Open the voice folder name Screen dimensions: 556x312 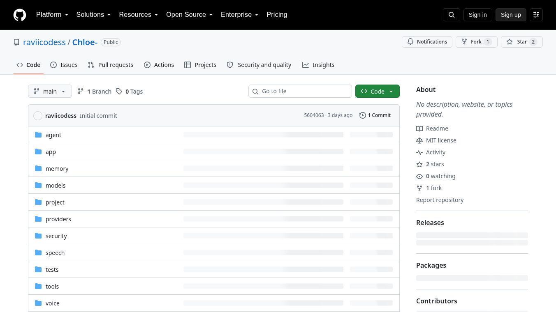[x=53, y=303]
